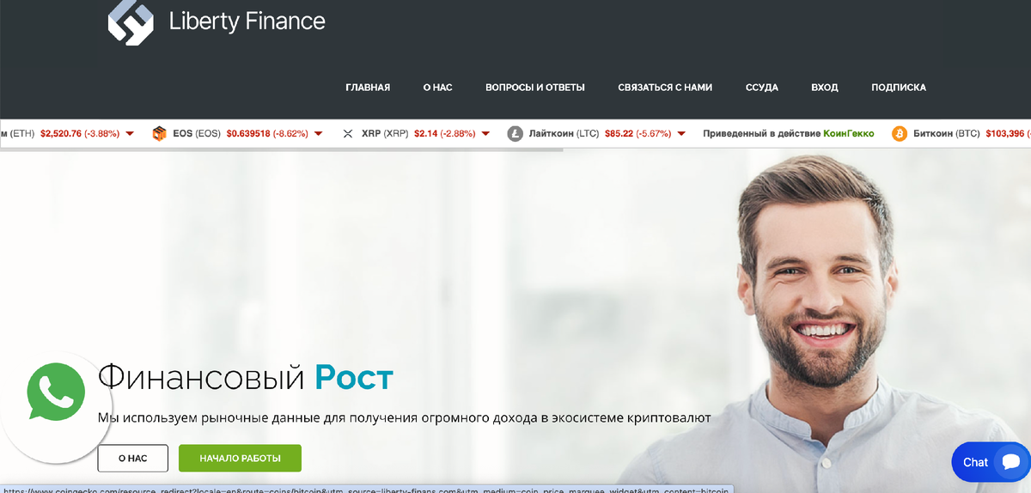Click the Litecoin coin icon

click(515, 134)
